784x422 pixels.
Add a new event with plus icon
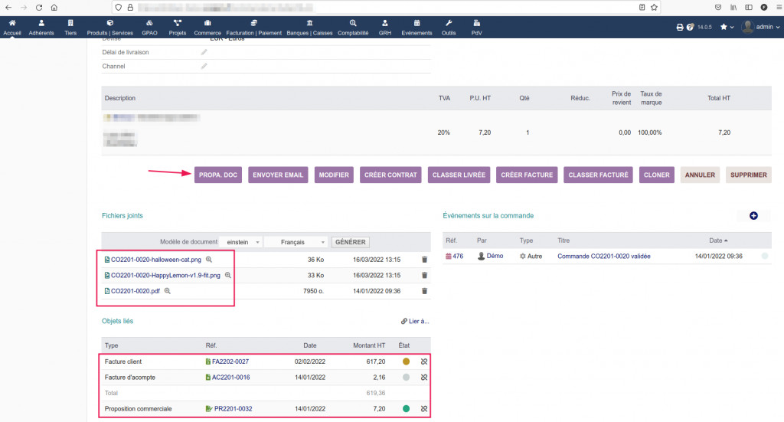pos(753,217)
